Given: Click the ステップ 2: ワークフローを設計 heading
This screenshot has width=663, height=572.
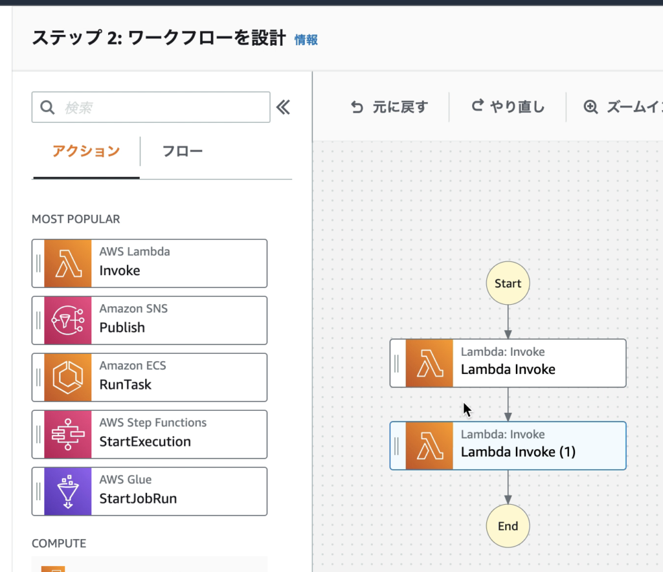Looking at the screenshot, I should [x=159, y=38].
